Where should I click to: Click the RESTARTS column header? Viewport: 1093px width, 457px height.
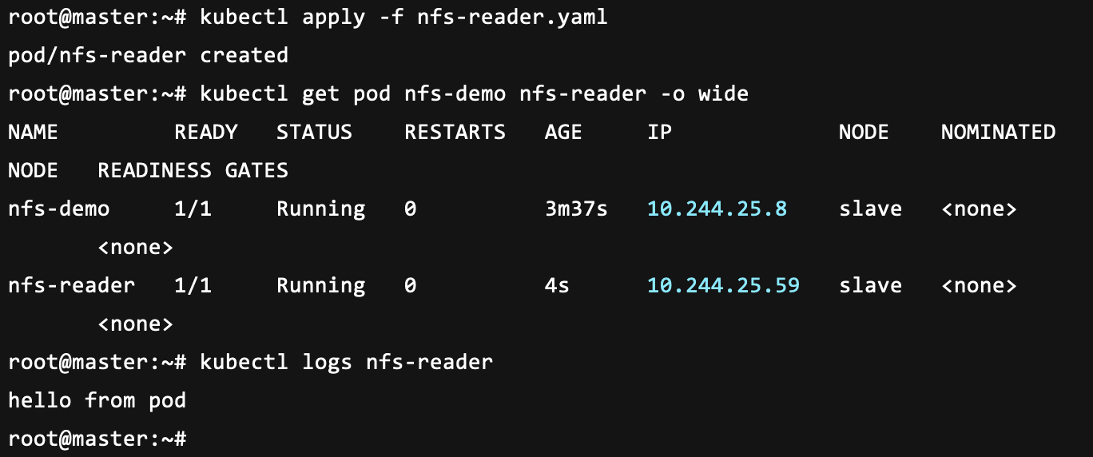point(455,133)
